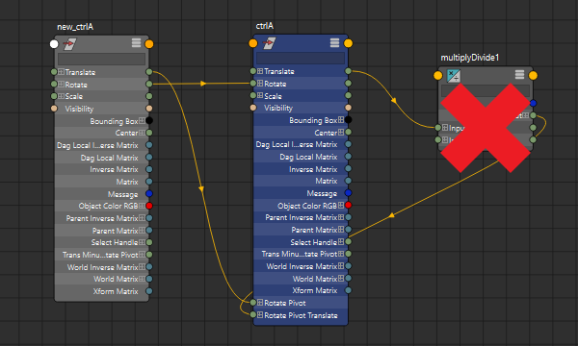Click Visibility label on new_ctrlA

tap(79, 109)
